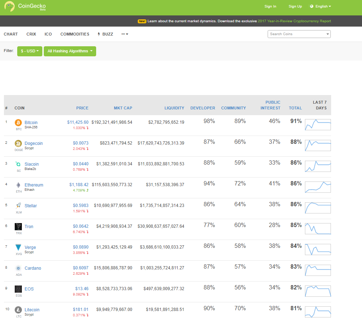Click the CoinGecko gecko logo

[9, 6]
